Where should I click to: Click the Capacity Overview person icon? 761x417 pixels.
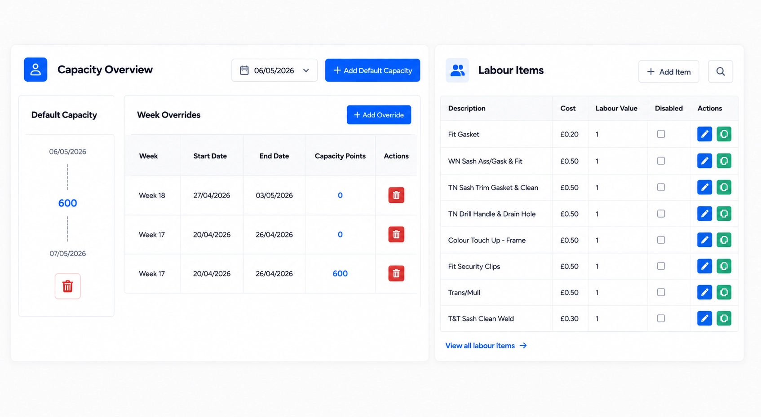pyautogui.click(x=35, y=70)
